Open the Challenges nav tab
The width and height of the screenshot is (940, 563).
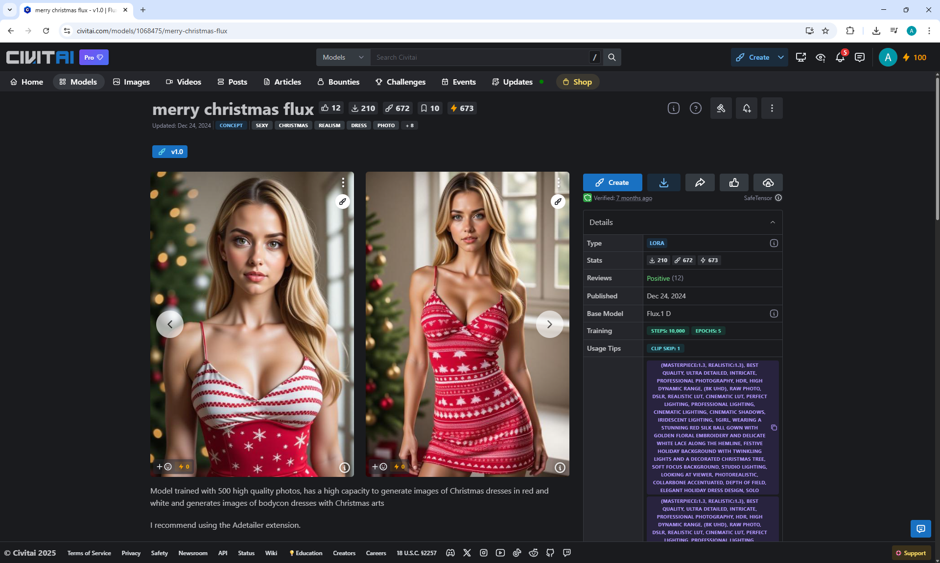tap(400, 82)
